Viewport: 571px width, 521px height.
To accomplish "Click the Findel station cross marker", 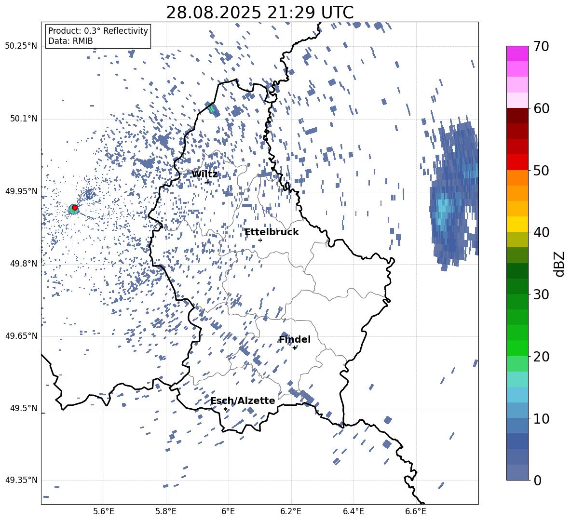I will click(294, 348).
